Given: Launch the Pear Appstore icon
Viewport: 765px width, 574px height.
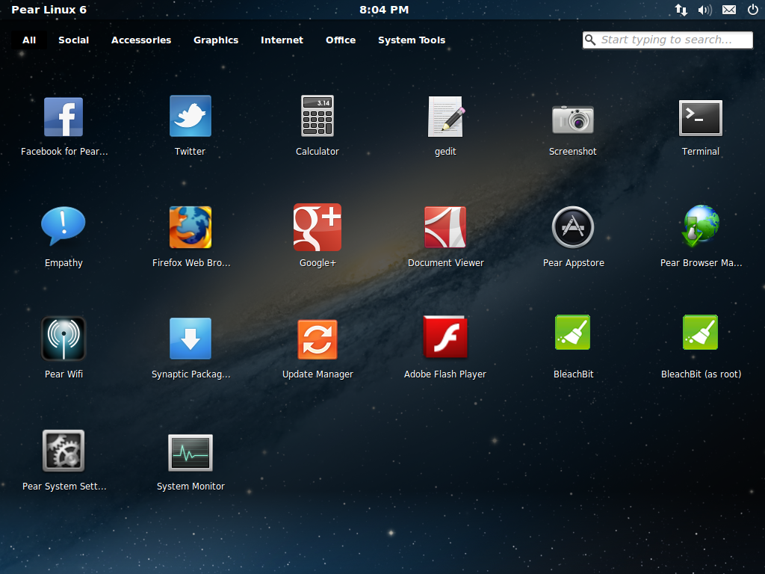Looking at the screenshot, I should click(x=573, y=227).
